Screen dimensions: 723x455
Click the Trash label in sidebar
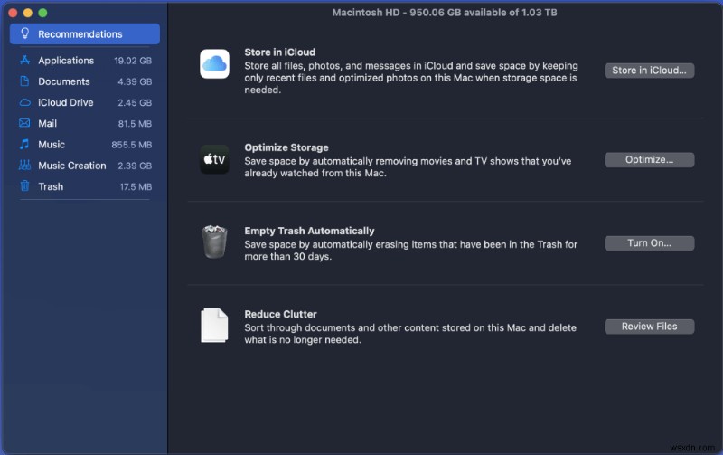pyautogui.click(x=51, y=186)
